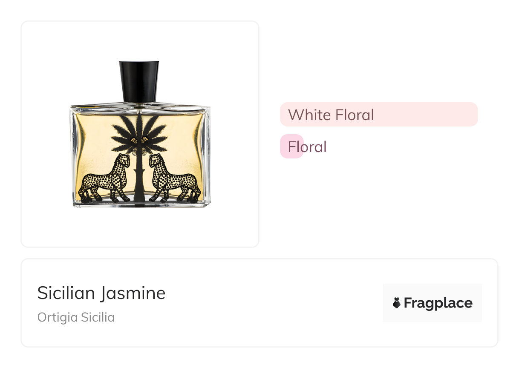Click the Floral accord label text
This screenshot has height=368, width=519.
(307, 147)
